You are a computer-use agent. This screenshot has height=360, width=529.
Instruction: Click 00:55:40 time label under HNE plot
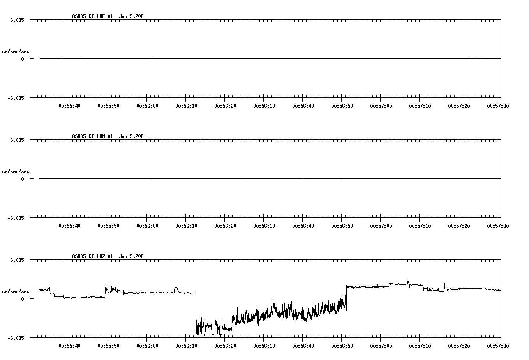pos(69,106)
